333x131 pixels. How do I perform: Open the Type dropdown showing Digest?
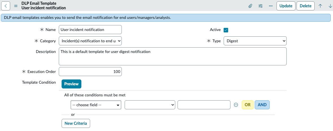point(255,41)
